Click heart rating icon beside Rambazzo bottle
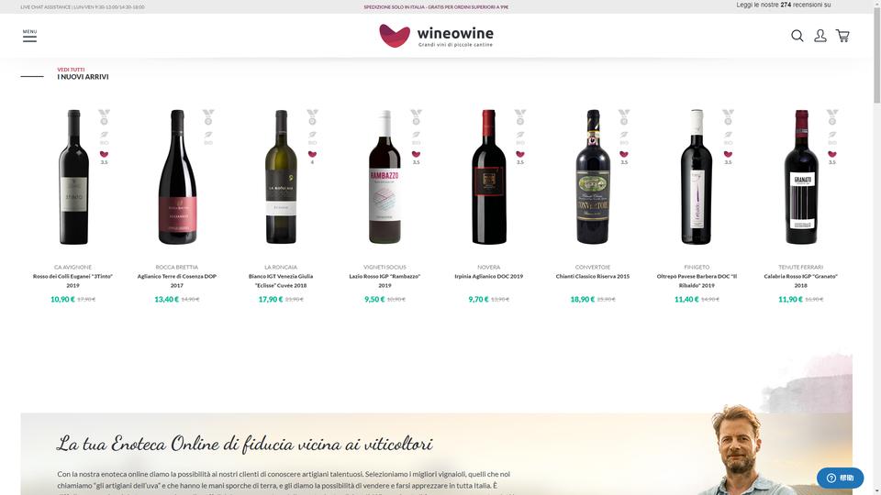881x495 pixels. click(x=416, y=154)
